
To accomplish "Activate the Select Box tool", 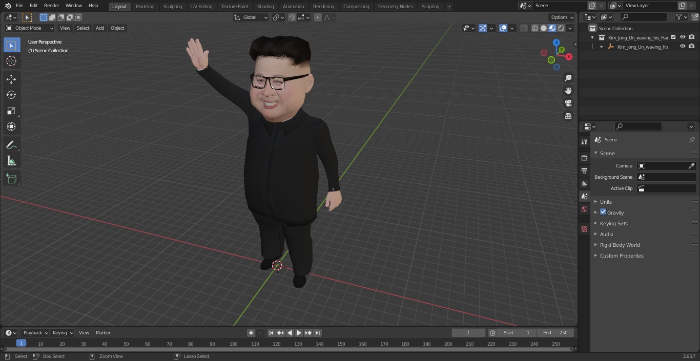I will 11,45.
